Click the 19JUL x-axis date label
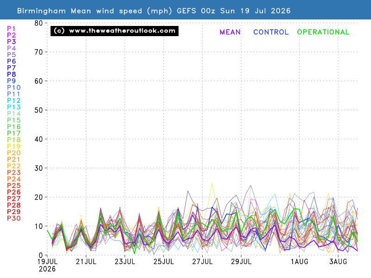 [x=47, y=262]
